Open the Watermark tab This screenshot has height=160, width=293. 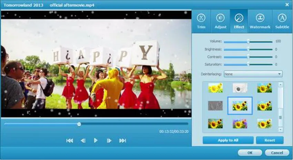(260, 21)
